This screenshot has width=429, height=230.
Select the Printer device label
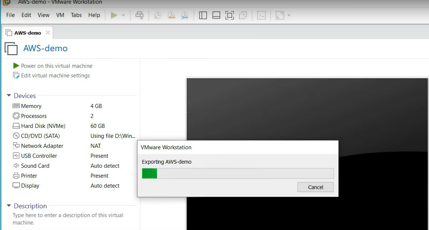pos(29,176)
